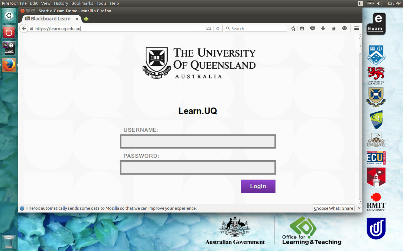This screenshot has width=403, height=251.
Task: Toggle Reader View icon in address bar
Action: [x=209, y=28]
